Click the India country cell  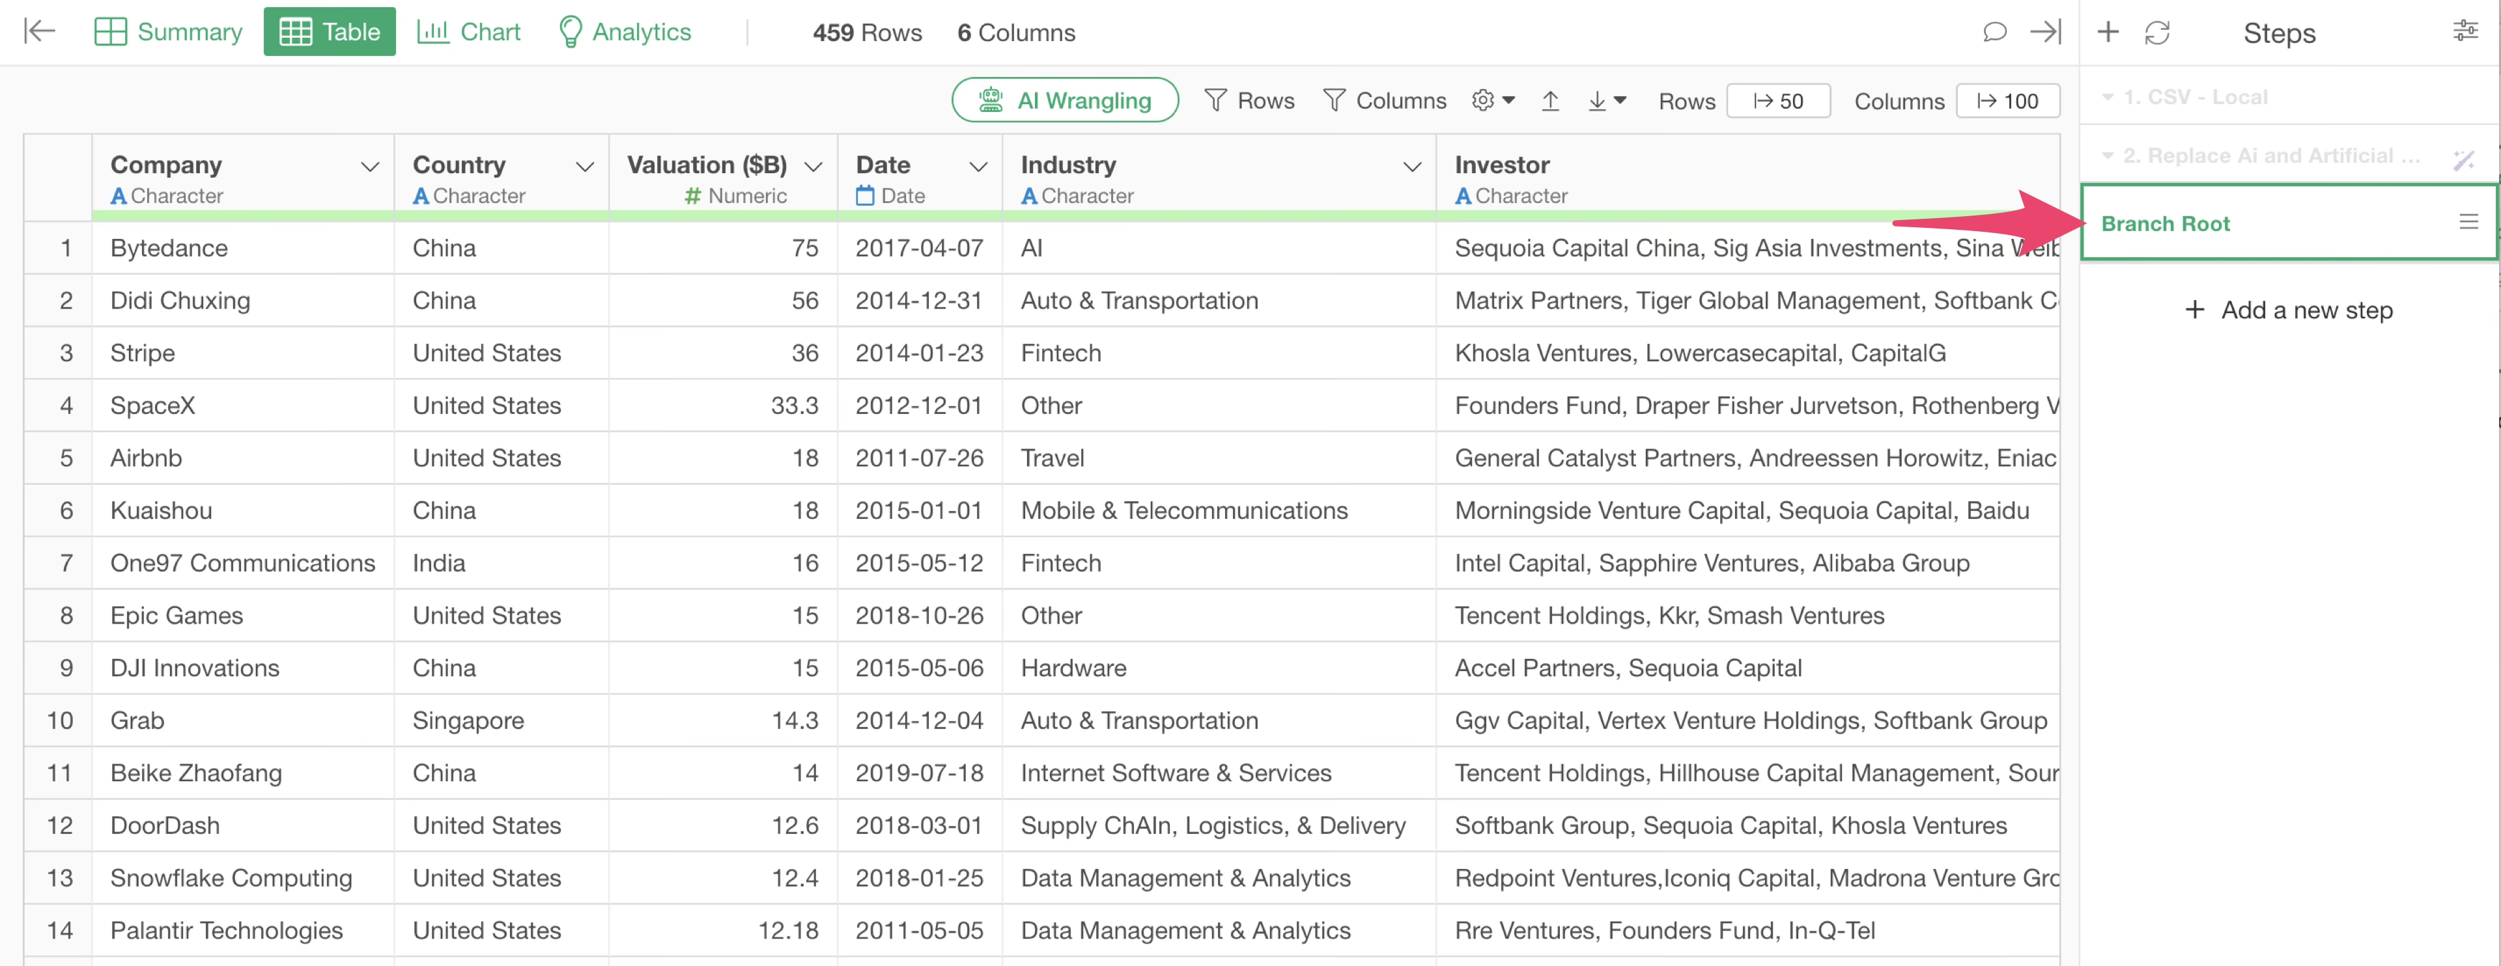coord(502,562)
